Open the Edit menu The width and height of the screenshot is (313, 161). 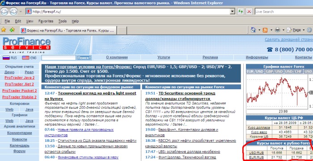coord(18,21)
